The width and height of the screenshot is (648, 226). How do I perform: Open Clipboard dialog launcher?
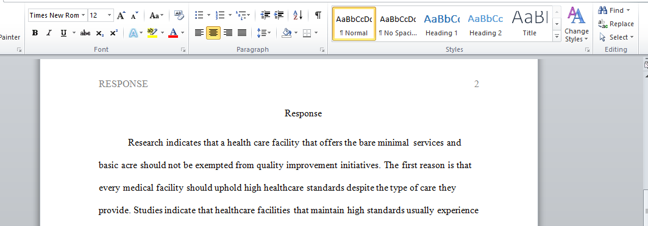(19, 49)
